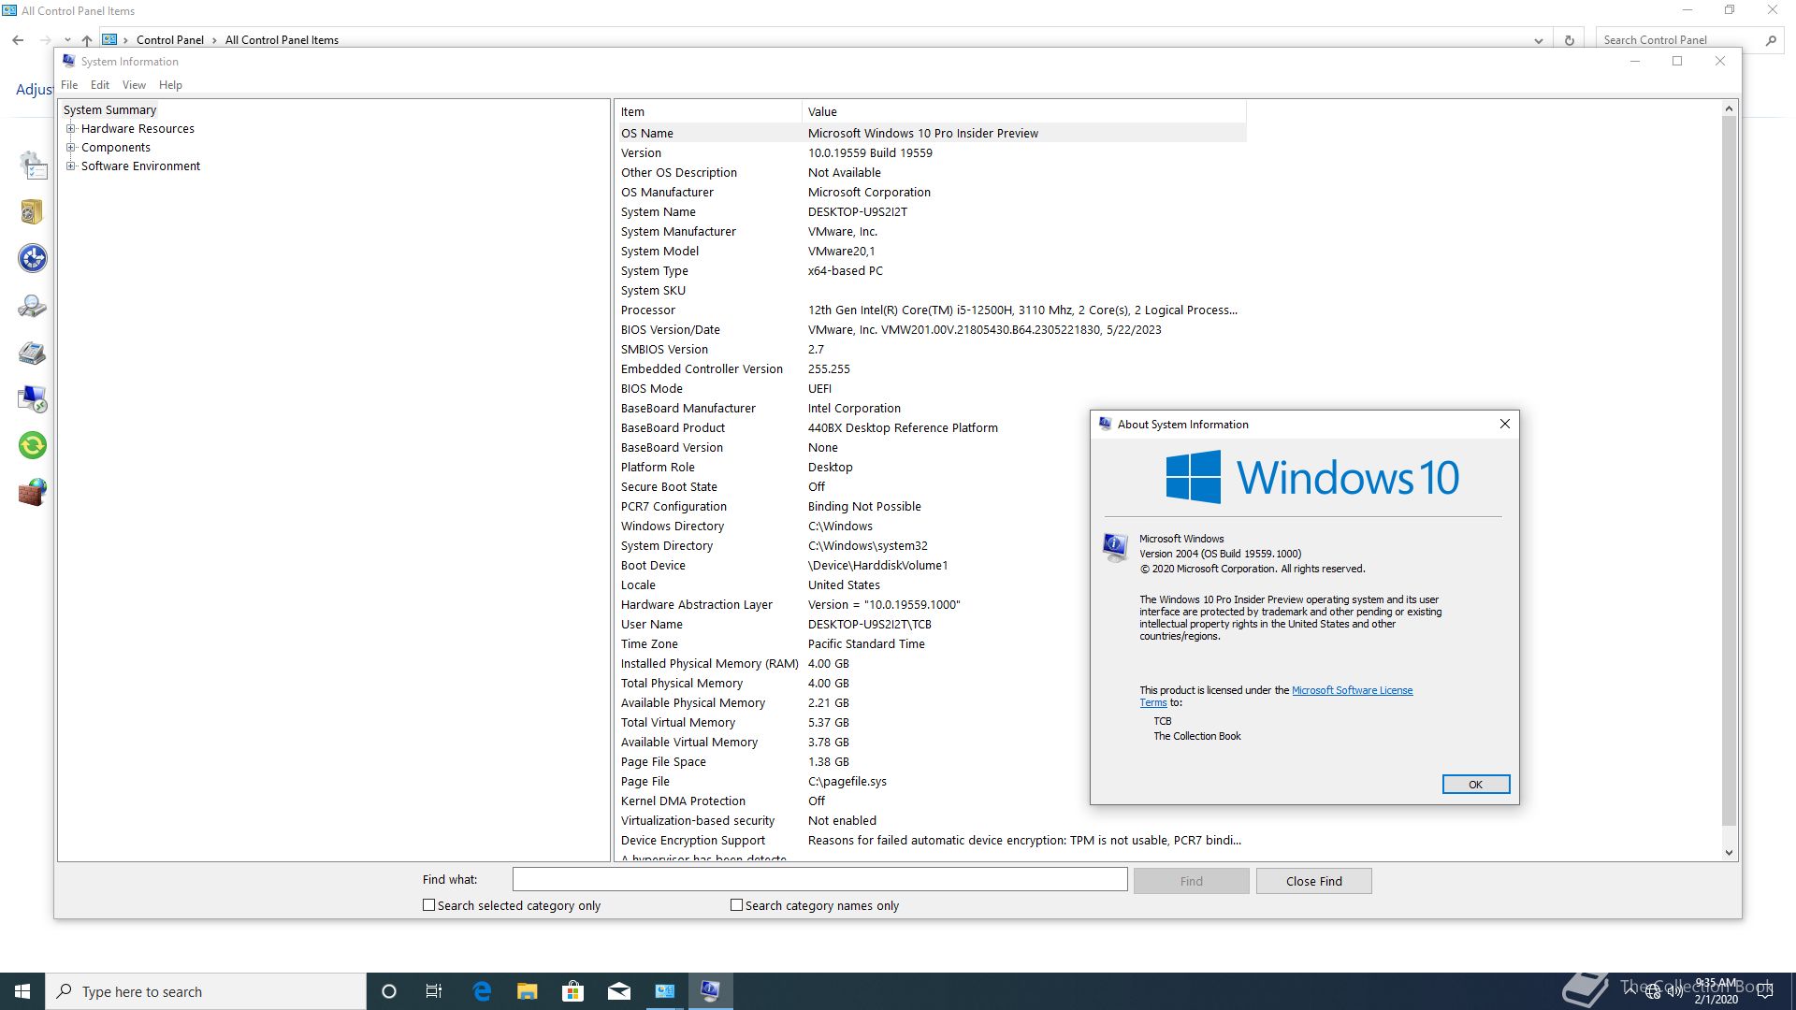The width and height of the screenshot is (1796, 1010).
Task: Select System Summary in the tree
Action: 109,110
